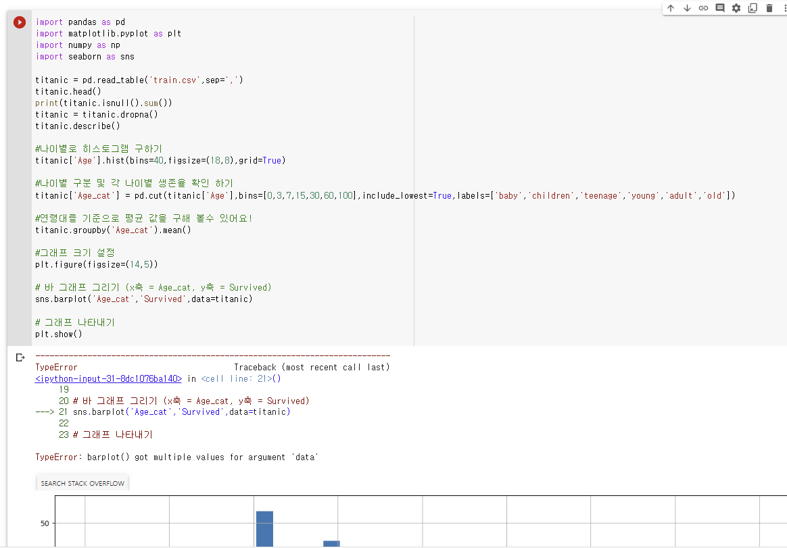Click the titanic['Age'].hist code line
This screenshot has height=548, width=787.
tap(160, 161)
